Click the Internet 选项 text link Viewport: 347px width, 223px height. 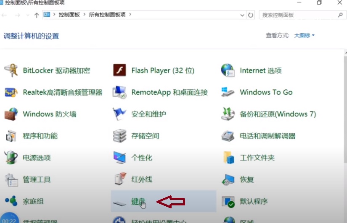(x=261, y=70)
